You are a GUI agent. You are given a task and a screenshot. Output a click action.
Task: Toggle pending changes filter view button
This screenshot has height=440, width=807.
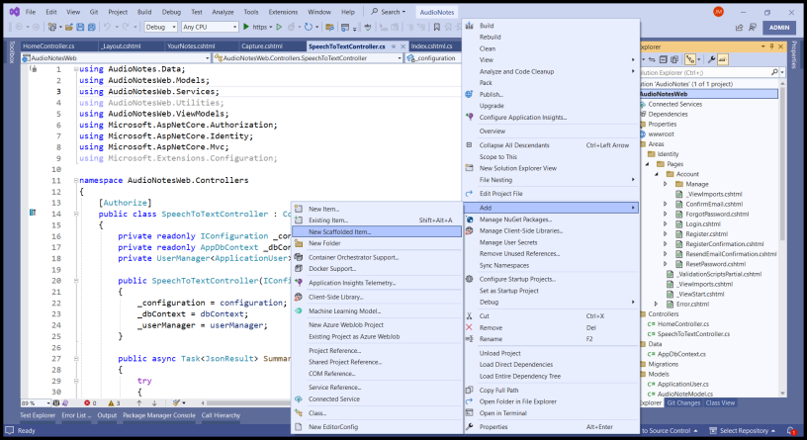coord(690,59)
